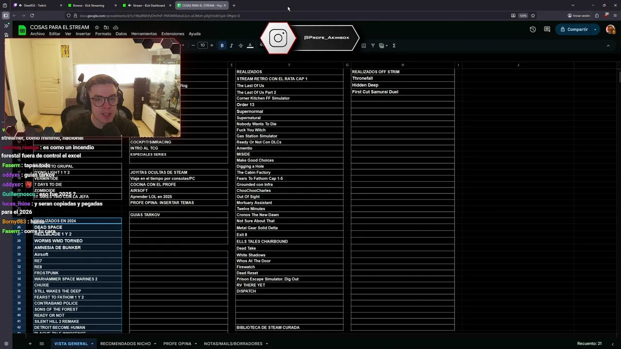Add a new sheet with the plus button
Screen dimensions: 621x349
click(x=30, y=344)
